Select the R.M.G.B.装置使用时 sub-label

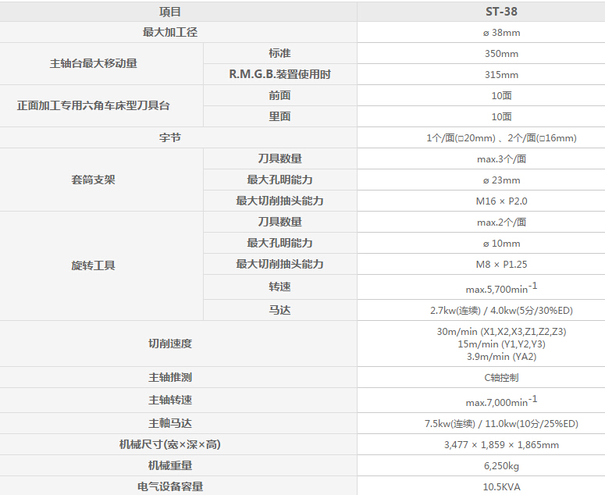pyautogui.click(x=279, y=75)
